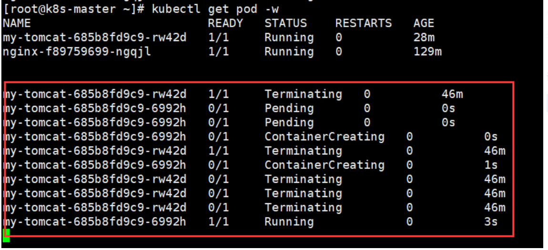
Task: Click the AGE column header
Action: 424,23
